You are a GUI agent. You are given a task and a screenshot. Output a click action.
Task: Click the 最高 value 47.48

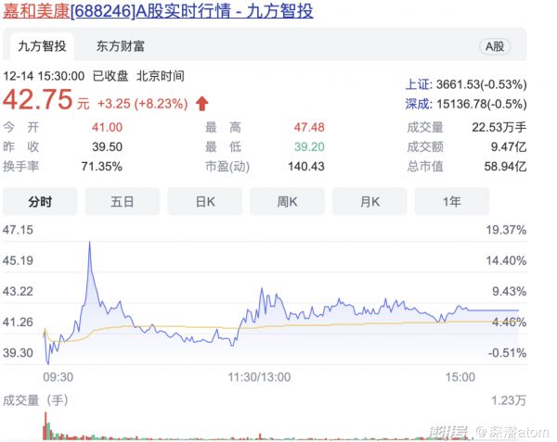coord(309,127)
